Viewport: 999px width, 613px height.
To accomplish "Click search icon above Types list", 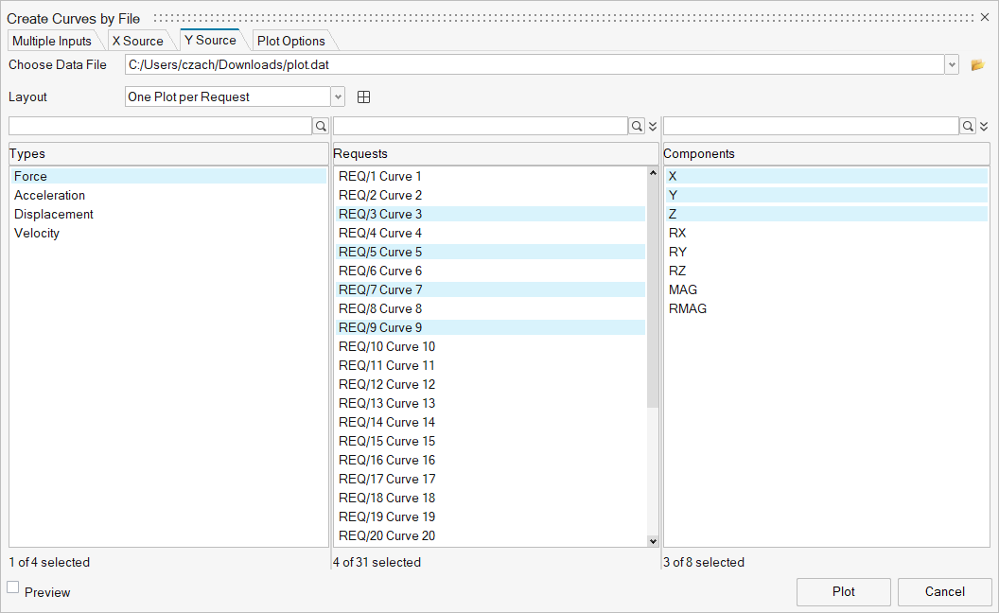I will point(321,126).
